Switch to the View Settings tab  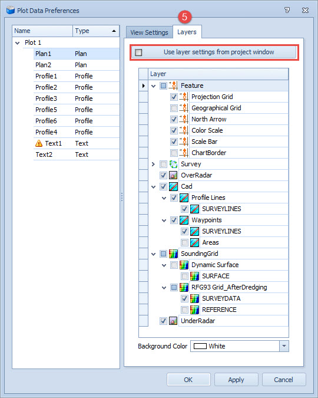click(x=149, y=32)
